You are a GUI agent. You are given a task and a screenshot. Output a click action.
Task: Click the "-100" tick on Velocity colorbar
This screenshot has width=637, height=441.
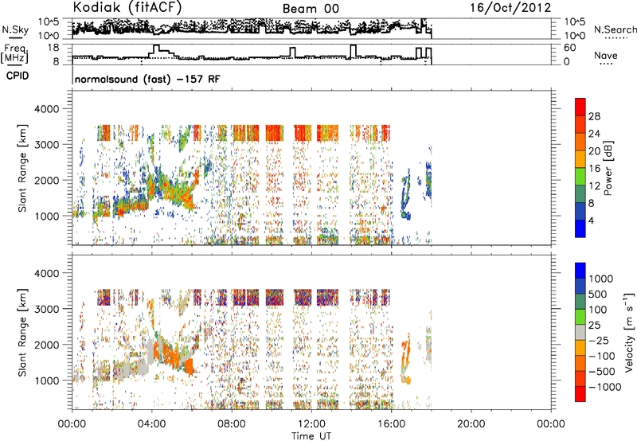602,356
